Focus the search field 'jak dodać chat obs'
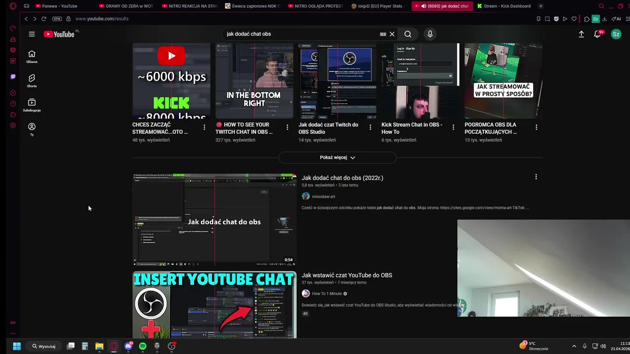The height and width of the screenshot is (354, 630). pyautogui.click(x=300, y=34)
